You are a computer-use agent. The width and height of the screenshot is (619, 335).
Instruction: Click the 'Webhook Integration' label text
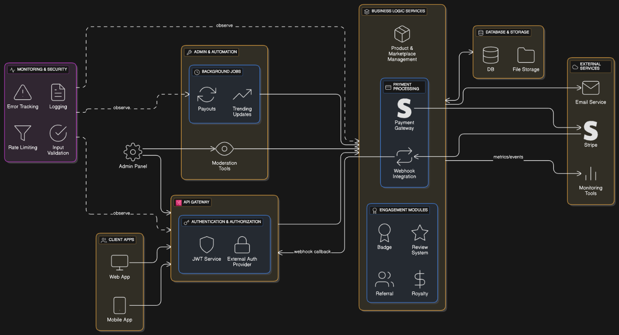(x=405, y=174)
